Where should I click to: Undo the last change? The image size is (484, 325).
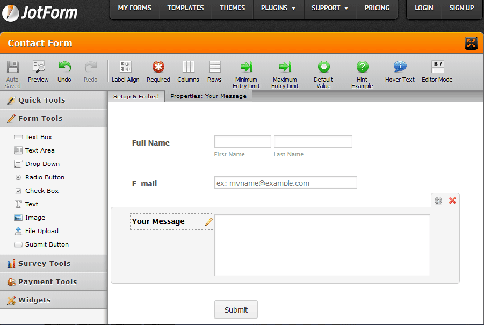[x=64, y=71]
